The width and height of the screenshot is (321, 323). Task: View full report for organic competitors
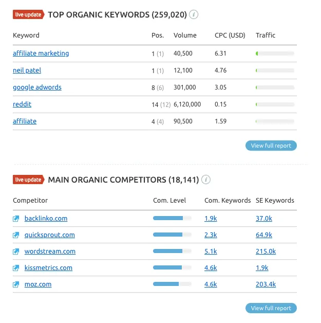pos(271,308)
